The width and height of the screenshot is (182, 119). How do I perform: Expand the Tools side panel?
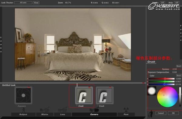tap(181, 33)
